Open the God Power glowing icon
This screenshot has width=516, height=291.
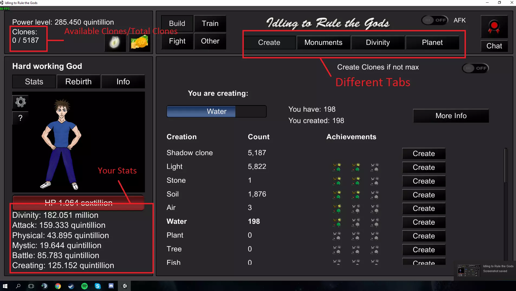click(115, 42)
